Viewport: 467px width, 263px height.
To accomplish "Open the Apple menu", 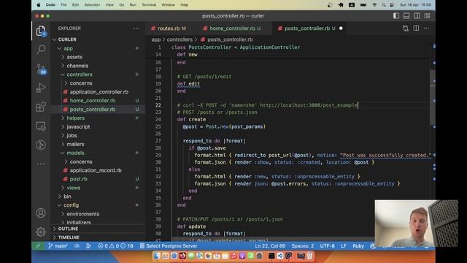I will coord(39,5).
